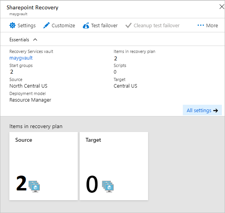The image size is (225, 213).
Task: Close the Sharepoint Recovery blade
Action: [x=222, y=7]
